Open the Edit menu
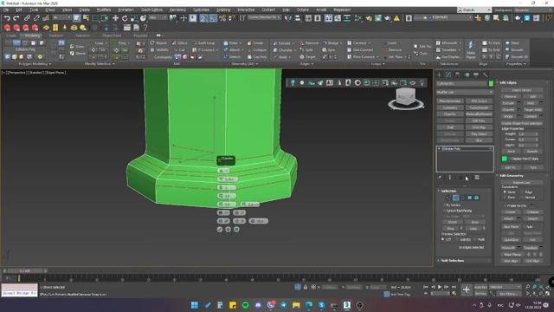Screen dimensions: 554x312 pos(19,10)
